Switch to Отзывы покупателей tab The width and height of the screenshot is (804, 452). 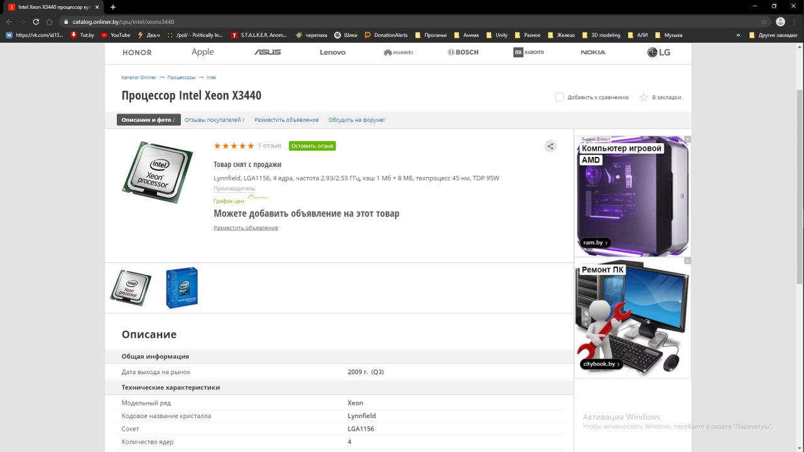click(214, 120)
